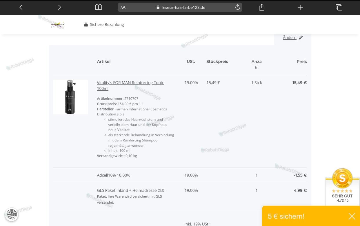Go forward to the next page
The width and height of the screenshot is (360, 226).
pos(60,8)
